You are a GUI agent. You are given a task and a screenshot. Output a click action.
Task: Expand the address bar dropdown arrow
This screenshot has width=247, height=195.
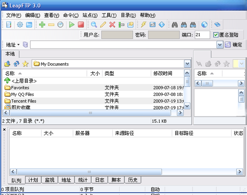(x=220, y=45)
